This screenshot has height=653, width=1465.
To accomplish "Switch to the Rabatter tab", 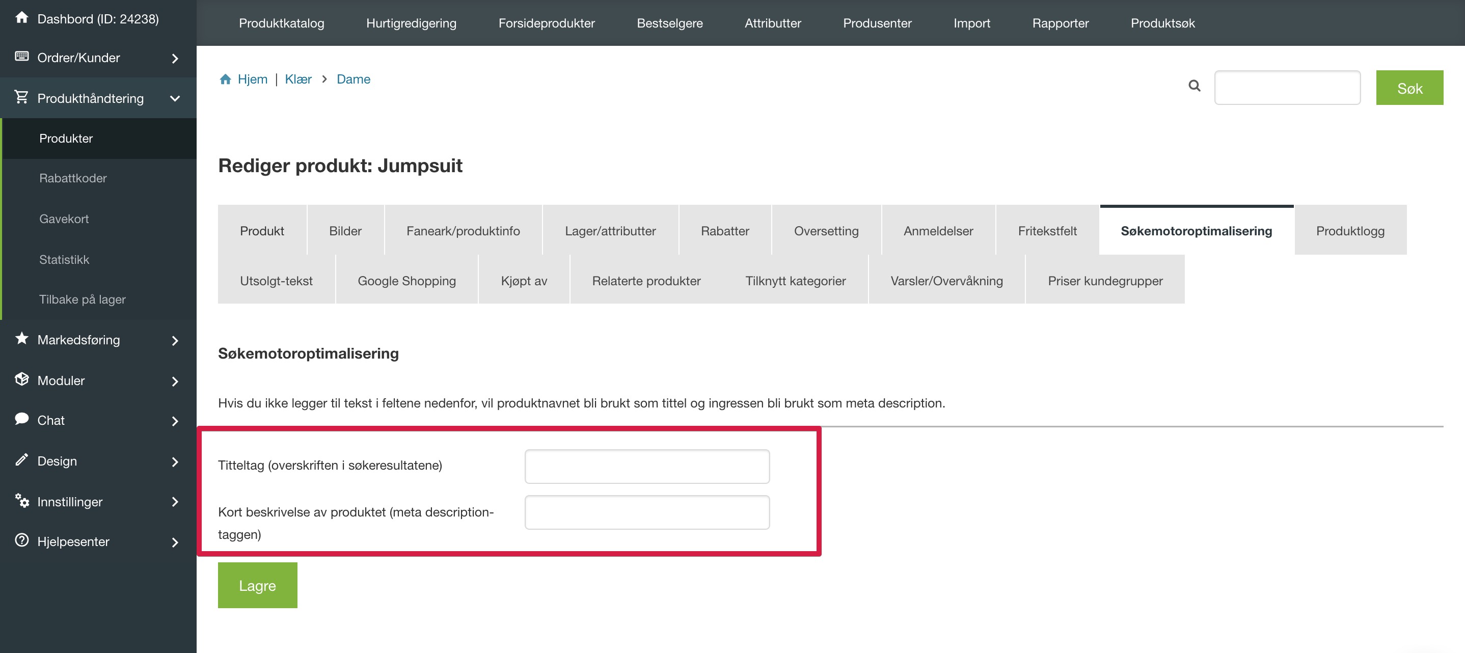I will pos(725,230).
